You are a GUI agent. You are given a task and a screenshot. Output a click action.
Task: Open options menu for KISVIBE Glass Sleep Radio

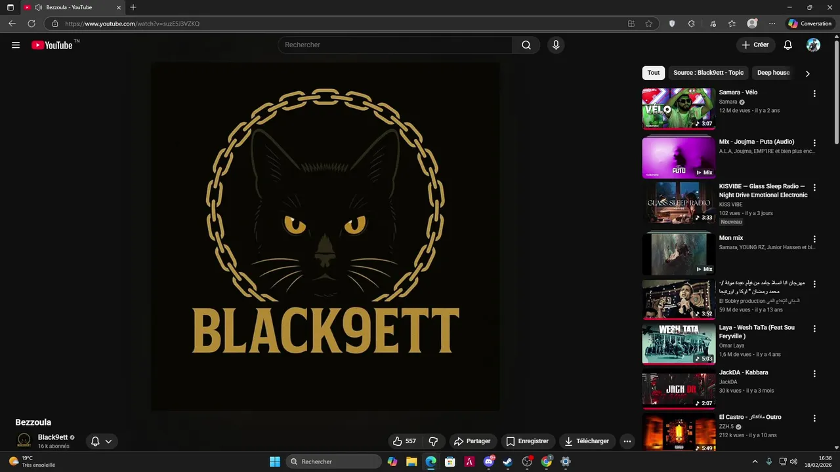pyautogui.click(x=814, y=187)
